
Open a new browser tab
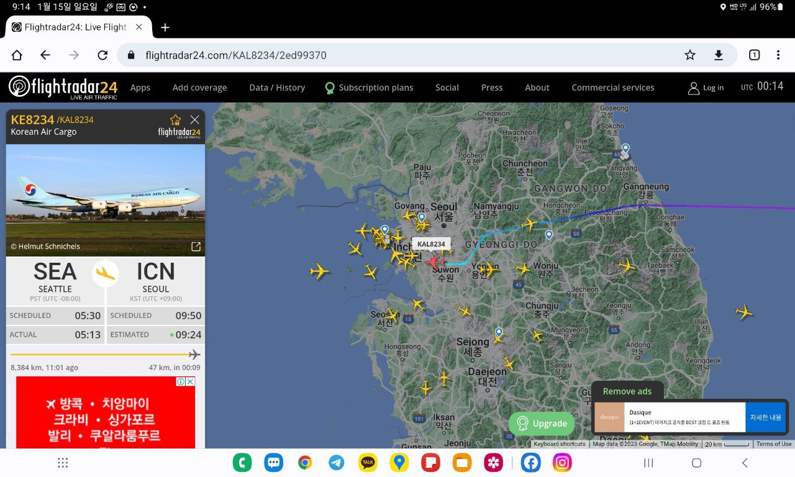(165, 27)
